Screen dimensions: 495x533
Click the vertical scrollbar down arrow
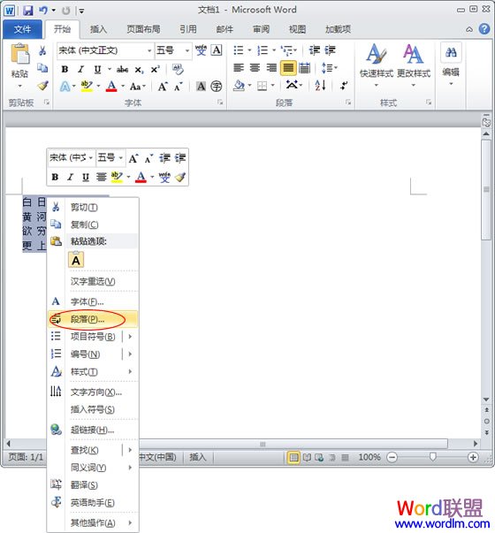tap(486, 399)
